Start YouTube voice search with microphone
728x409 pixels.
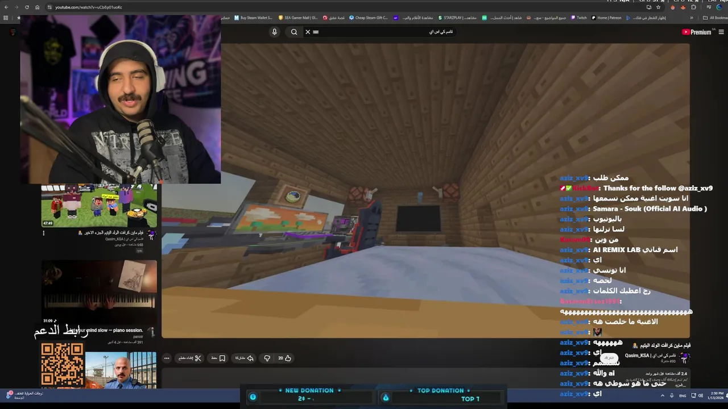click(x=274, y=32)
